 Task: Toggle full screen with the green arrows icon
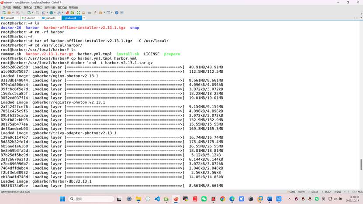coord(78,13)
